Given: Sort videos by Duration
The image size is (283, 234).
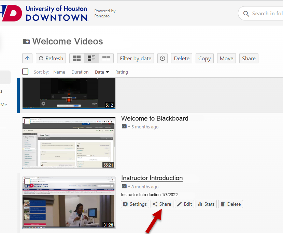Looking at the screenshot, I should point(80,72).
